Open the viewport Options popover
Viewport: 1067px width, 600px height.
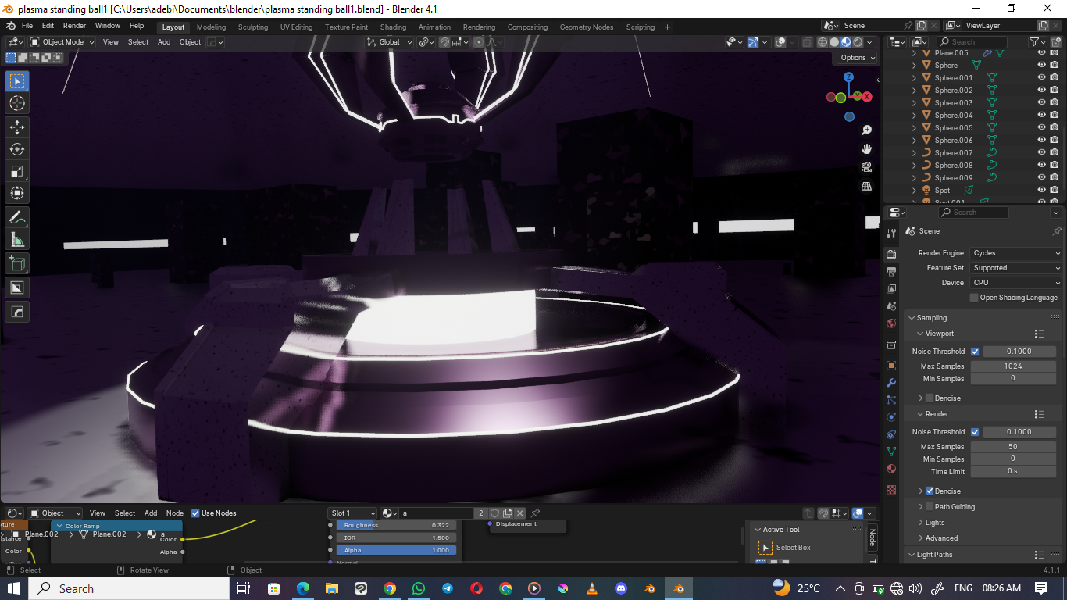click(857, 58)
